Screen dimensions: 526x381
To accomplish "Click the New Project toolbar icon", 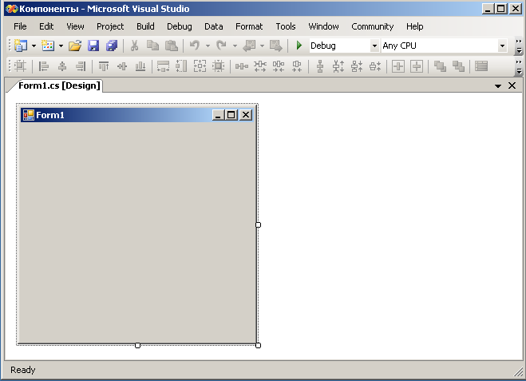I will 21,46.
